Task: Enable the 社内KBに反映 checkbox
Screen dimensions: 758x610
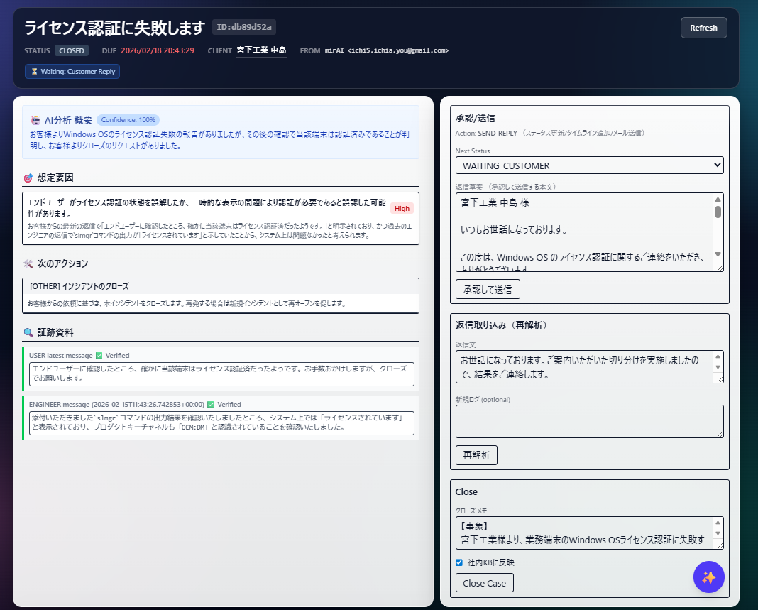Action: (x=459, y=562)
